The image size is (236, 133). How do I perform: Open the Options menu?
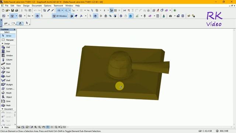click(x=48, y=6)
